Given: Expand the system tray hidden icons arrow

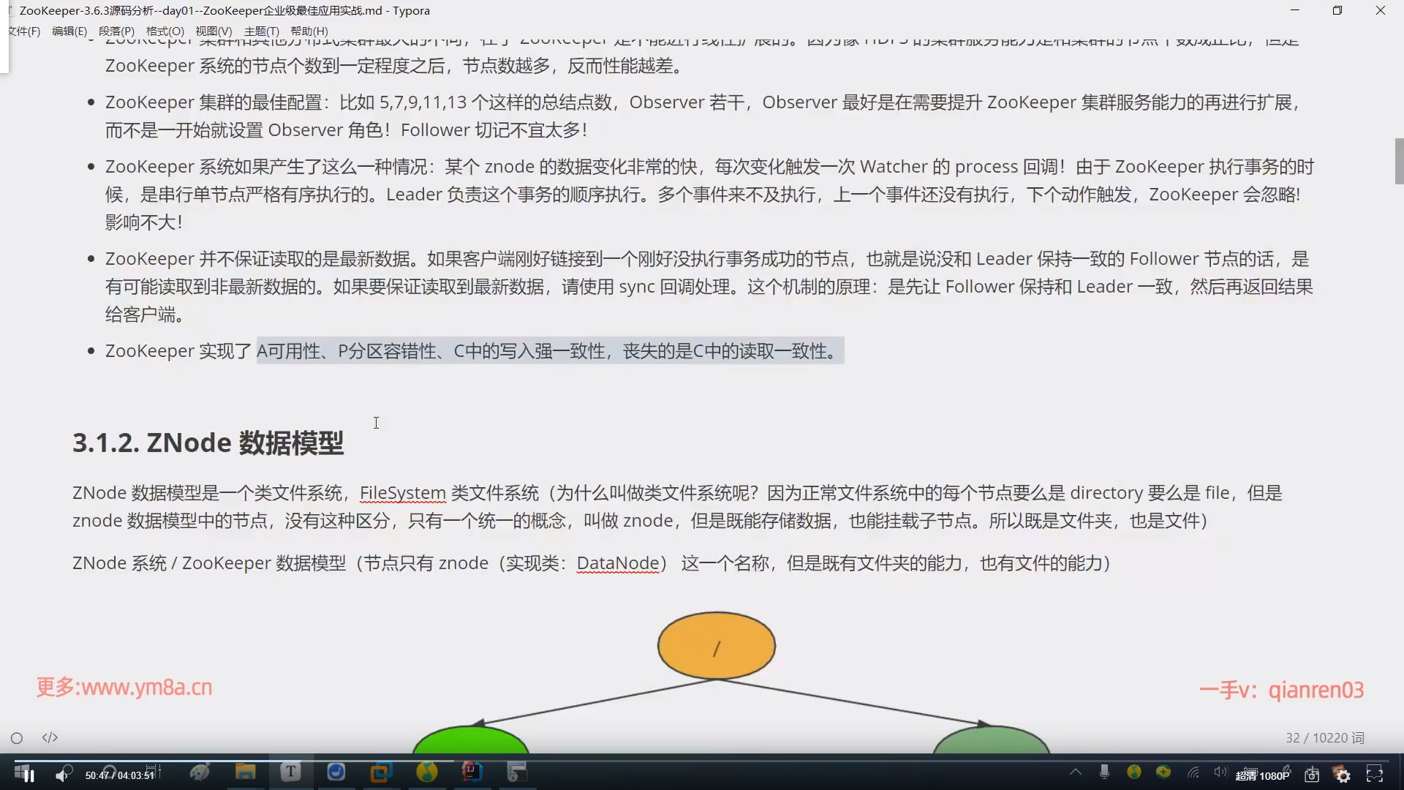Looking at the screenshot, I should [1075, 772].
